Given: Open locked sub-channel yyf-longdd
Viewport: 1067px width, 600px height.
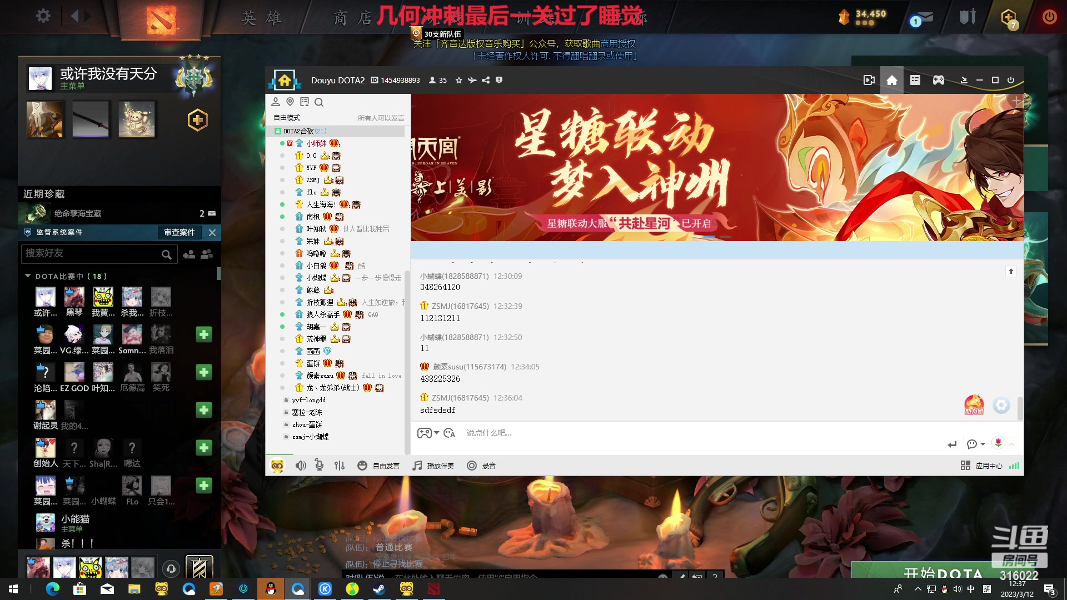Looking at the screenshot, I should pos(309,400).
